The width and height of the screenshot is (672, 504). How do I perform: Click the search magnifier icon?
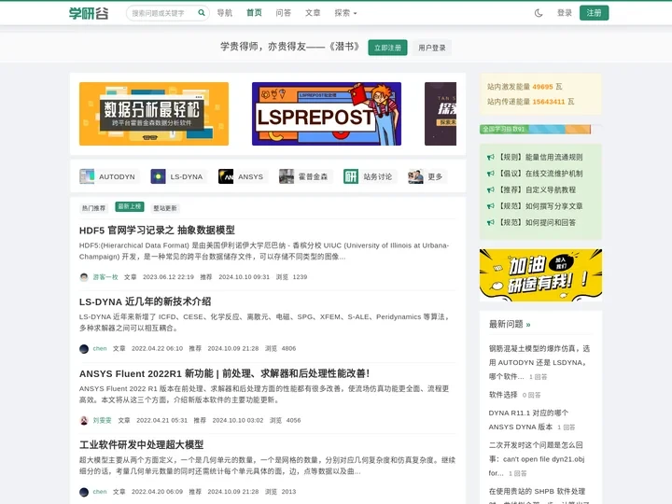click(x=201, y=13)
